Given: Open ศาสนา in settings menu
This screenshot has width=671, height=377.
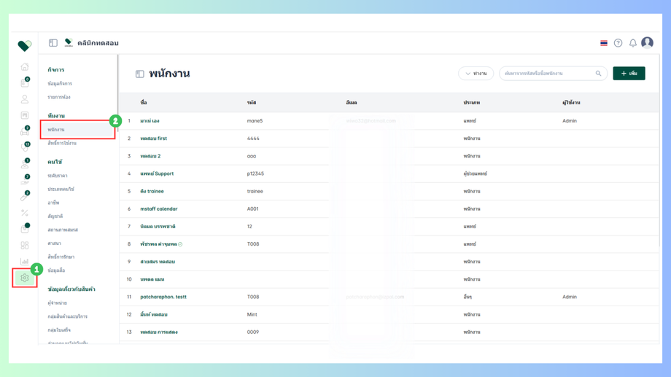Looking at the screenshot, I should click(x=54, y=243).
